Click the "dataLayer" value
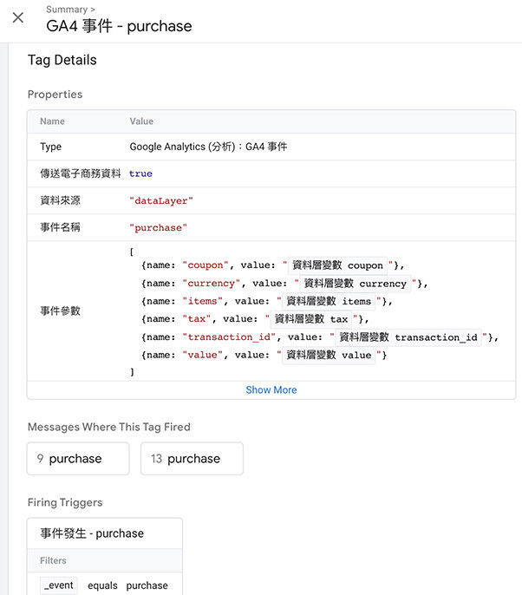Viewport: 522px width, 595px height. click(161, 200)
